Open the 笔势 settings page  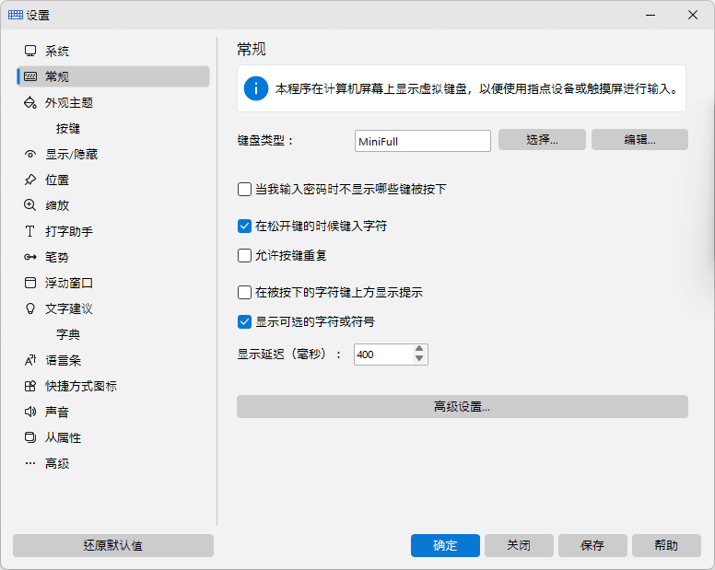(113, 257)
